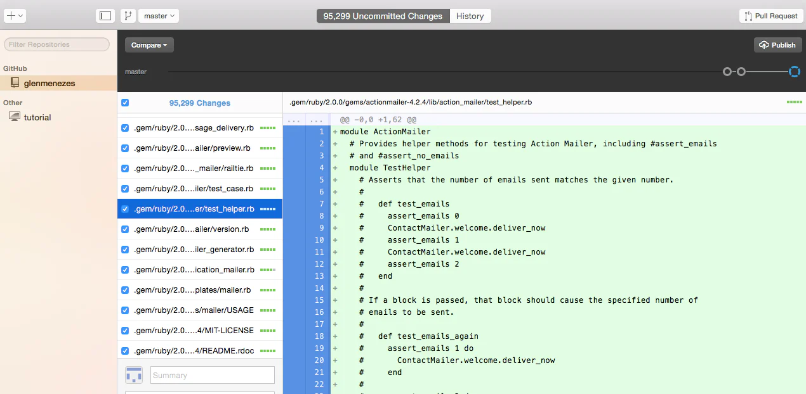
Task: Select the s/mailer/USAGE file row
Action: [200, 310]
